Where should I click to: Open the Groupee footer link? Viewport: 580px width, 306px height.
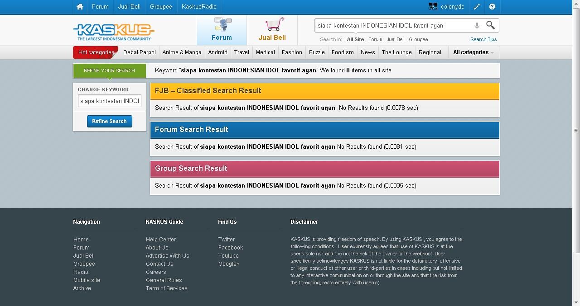(x=84, y=264)
